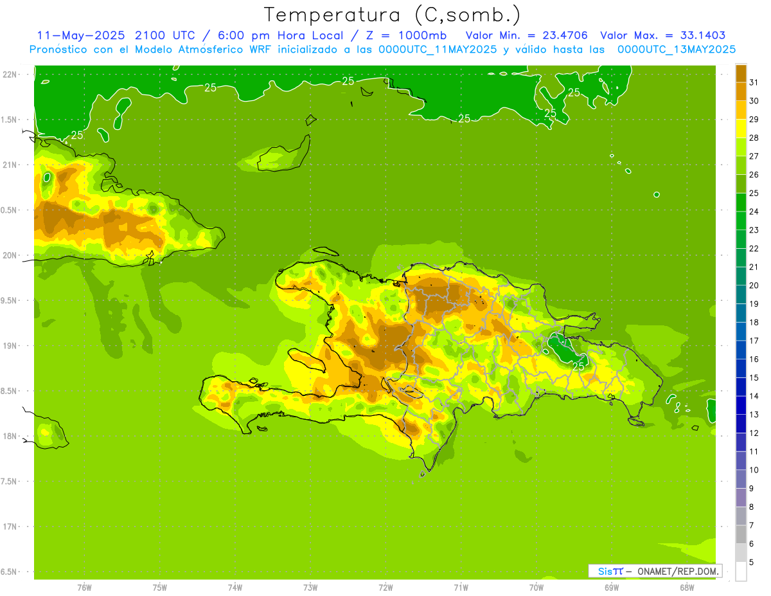The width and height of the screenshot is (771, 596).
Task: Click 'Pronóstico con el Modelo Atmósferico WRF' text
Action: tap(152, 50)
